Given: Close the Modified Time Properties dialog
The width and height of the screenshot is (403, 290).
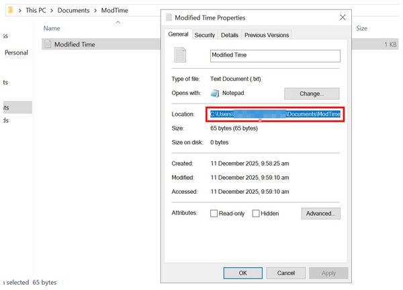Looking at the screenshot, I should pyautogui.click(x=343, y=17).
